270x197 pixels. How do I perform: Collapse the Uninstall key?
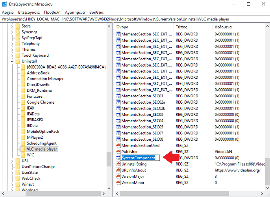12,61
